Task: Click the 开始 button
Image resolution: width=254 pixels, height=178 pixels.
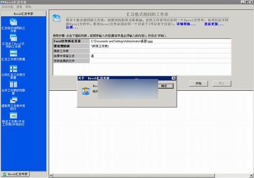Action: tap(198, 83)
